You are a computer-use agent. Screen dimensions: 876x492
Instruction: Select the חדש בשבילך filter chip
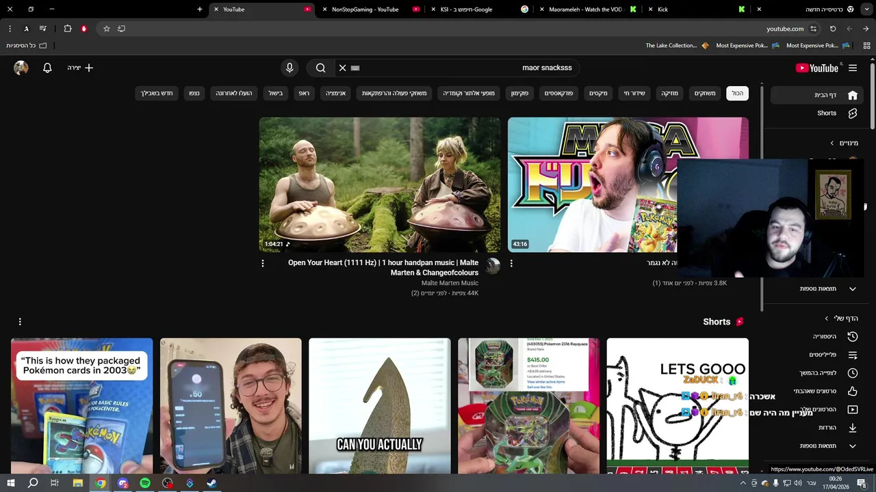[x=157, y=93]
